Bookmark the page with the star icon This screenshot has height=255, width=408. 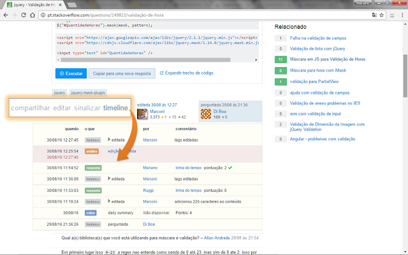381,15
